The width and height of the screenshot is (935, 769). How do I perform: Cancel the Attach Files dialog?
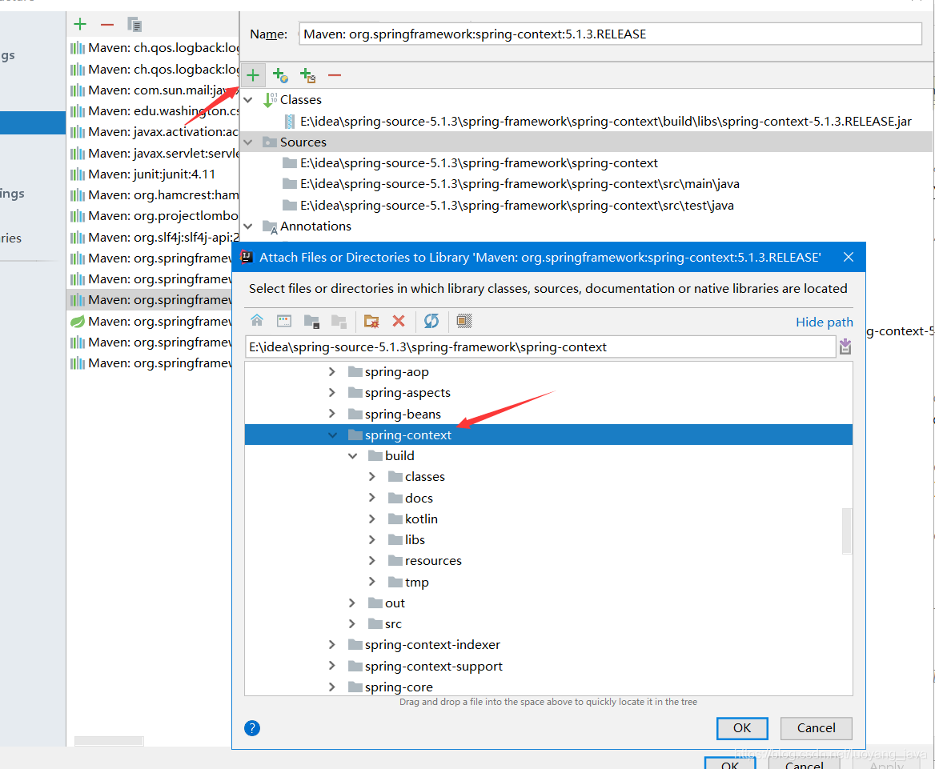[817, 728]
